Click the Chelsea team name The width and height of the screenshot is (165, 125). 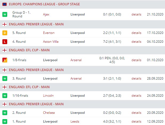point(49,113)
